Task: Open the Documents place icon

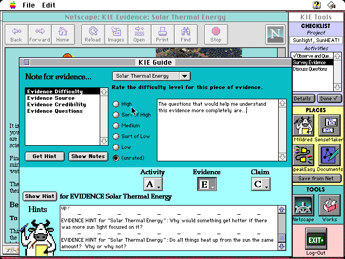Action: (x=329, y=155)
